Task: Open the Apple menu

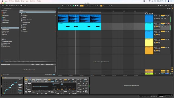Action: [2, 1]
